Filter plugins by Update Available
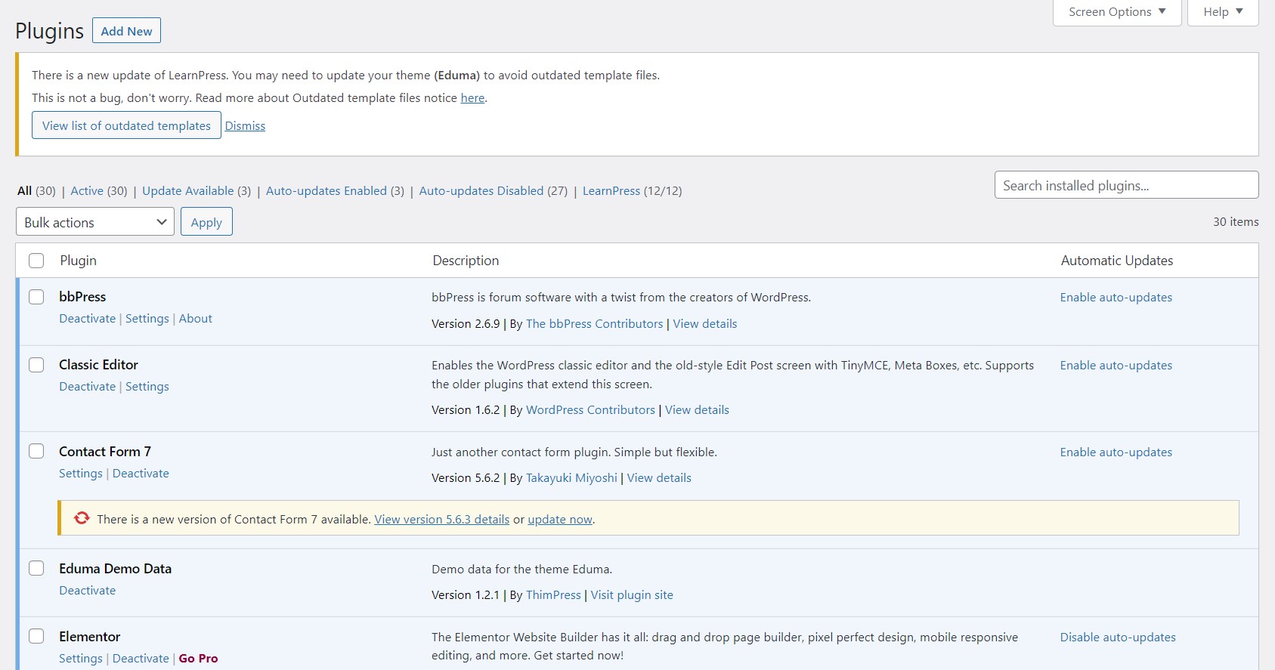1275x670 pixels. (x=187, y=191)
